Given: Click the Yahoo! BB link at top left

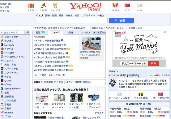Looking at the screenshot, I should (5, 4).
